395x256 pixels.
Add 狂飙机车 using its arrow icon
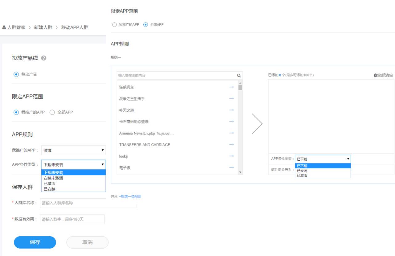[231, 87]
